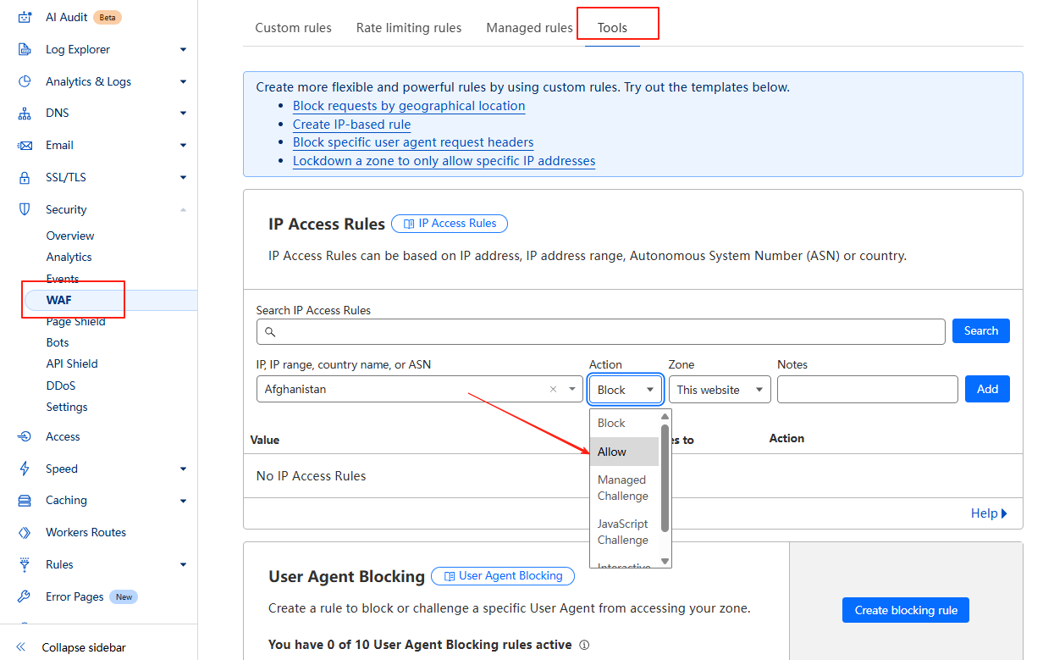Select the Security shield icon
Viewport: 1054px width, 660px height.
[26, 209]
